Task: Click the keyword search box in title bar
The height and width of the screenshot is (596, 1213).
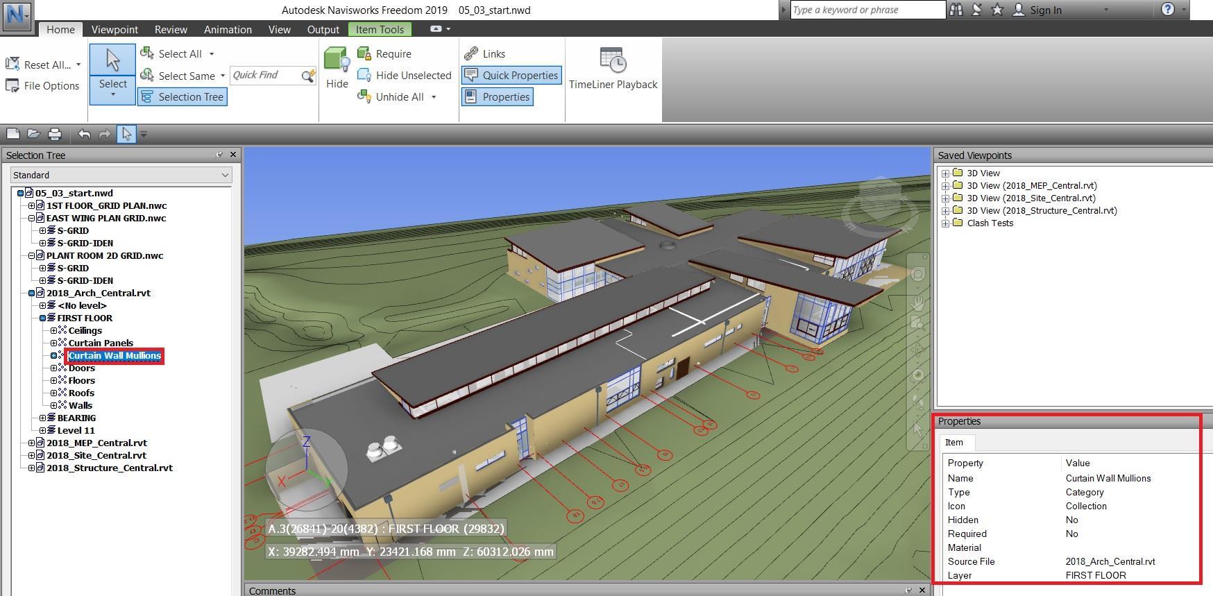Action: tap(867, 10)
